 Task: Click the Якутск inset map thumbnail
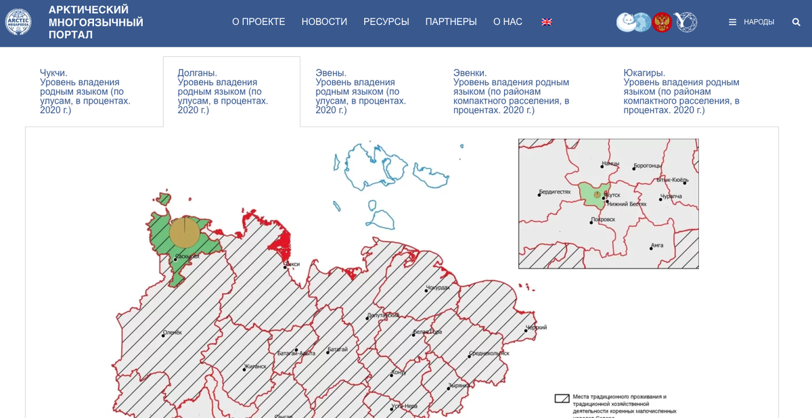coord(608,204)
